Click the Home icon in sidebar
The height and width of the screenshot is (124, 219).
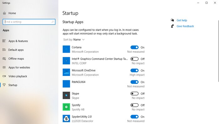click(4, 13)
